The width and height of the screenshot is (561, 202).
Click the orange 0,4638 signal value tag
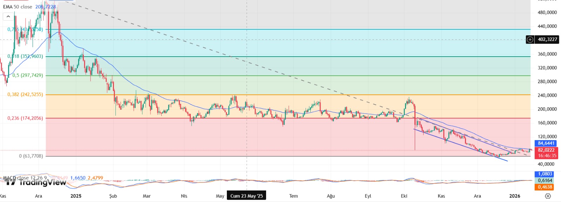click(545, 187)
